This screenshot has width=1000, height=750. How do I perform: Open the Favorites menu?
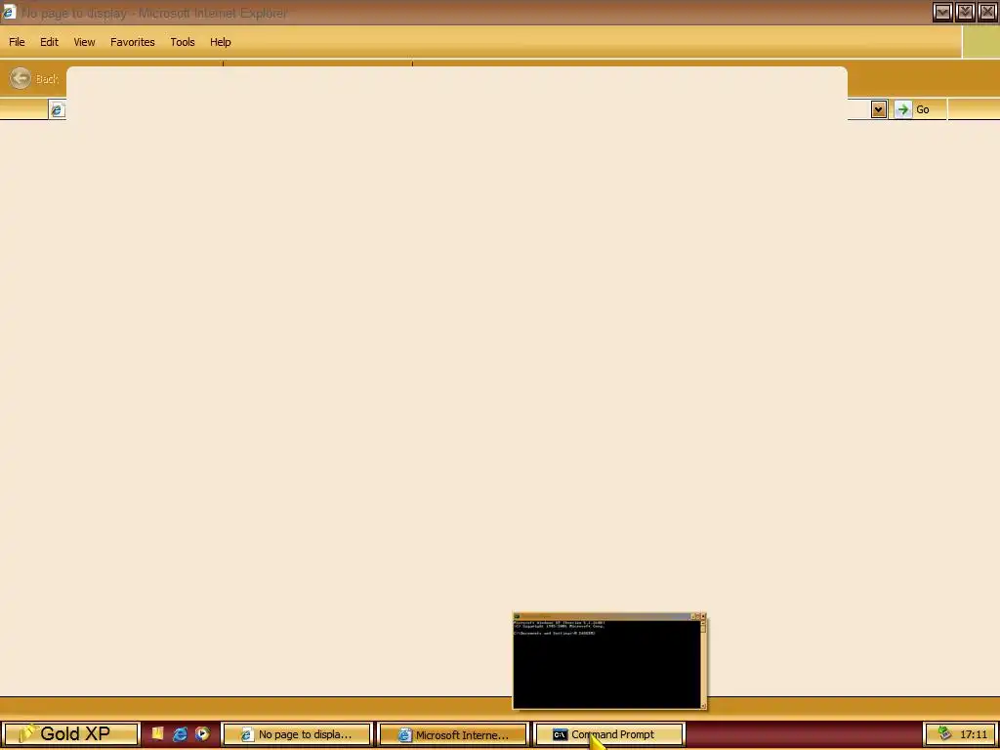(133, 42)
